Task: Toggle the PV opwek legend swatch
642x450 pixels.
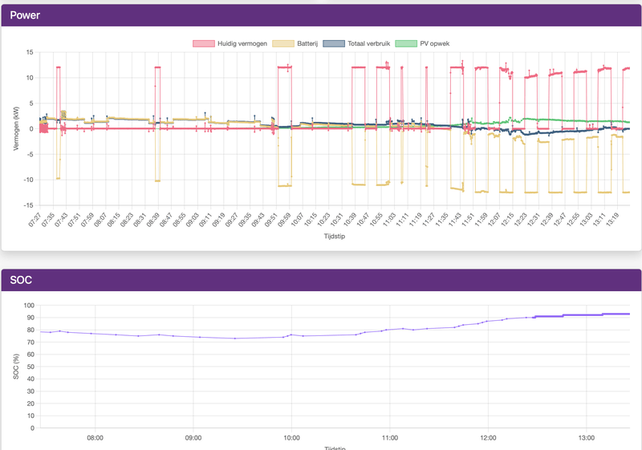Action: point(406,44)
